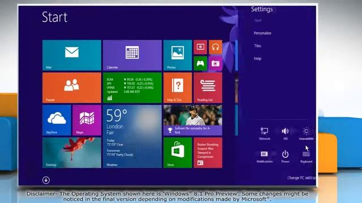Screen dimensions: 362x203
Task: Launch the Video small red tile
Action: [x=200, y=47]
